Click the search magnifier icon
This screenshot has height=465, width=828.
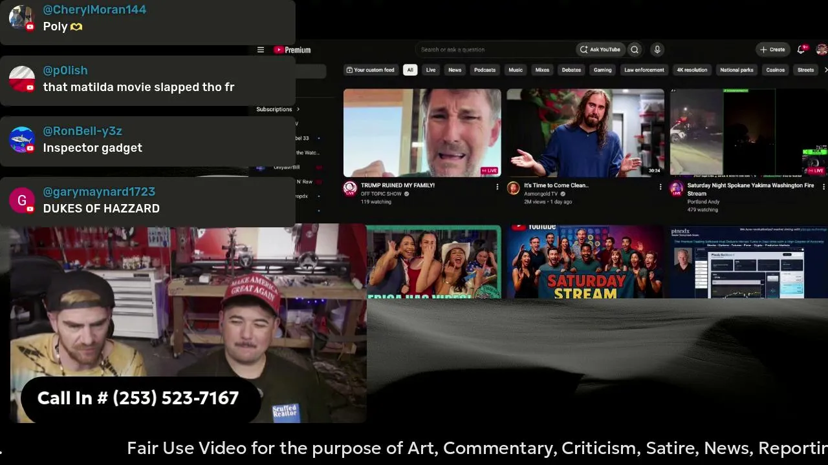635,50
